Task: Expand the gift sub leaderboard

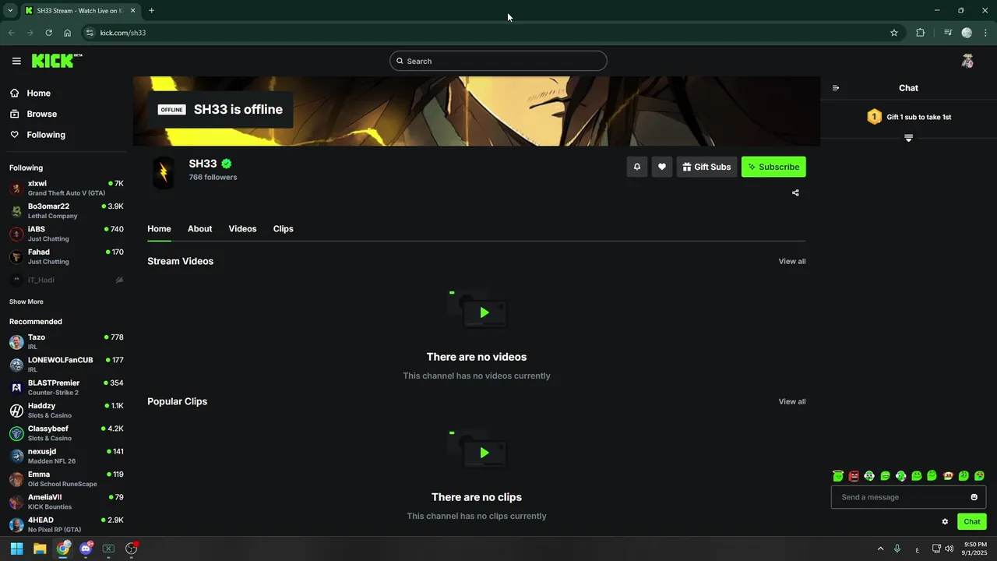Action: 908,138
